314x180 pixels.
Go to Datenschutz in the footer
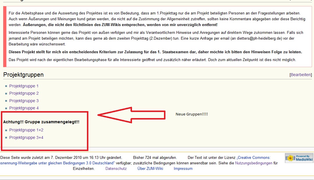coord(116,169)
